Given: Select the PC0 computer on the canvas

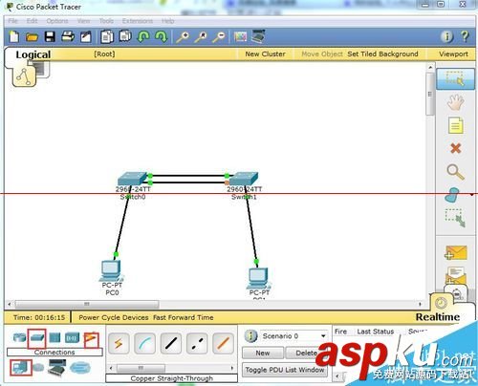Looking at the screenshot, I should pos(111,271).
